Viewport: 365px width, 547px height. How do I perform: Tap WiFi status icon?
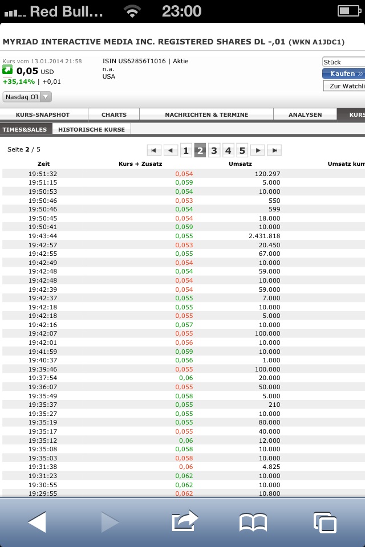[132, 11]
